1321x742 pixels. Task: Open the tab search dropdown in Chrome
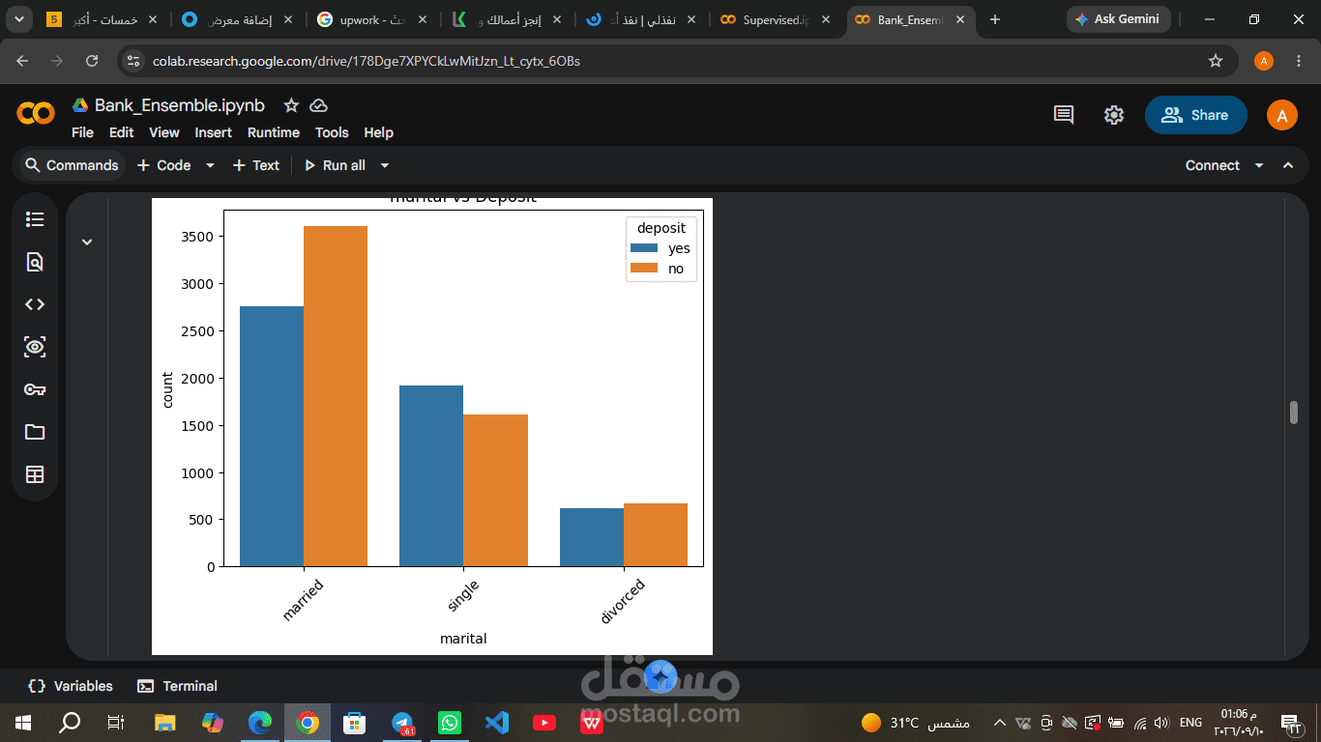[19, 19]
